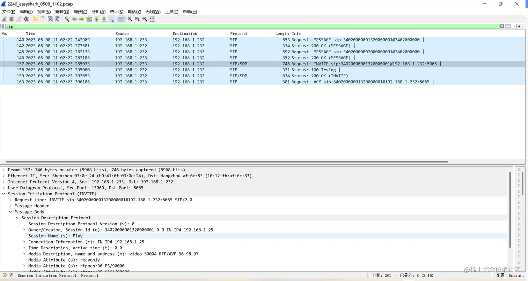
Task: Jump to the first packet
Action: 97,19
